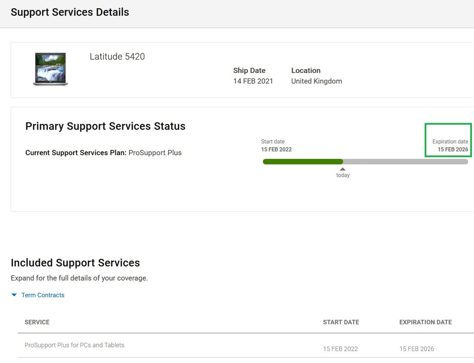
Task: Click the gray remaining coverage bar section
Action: (406, 162)
